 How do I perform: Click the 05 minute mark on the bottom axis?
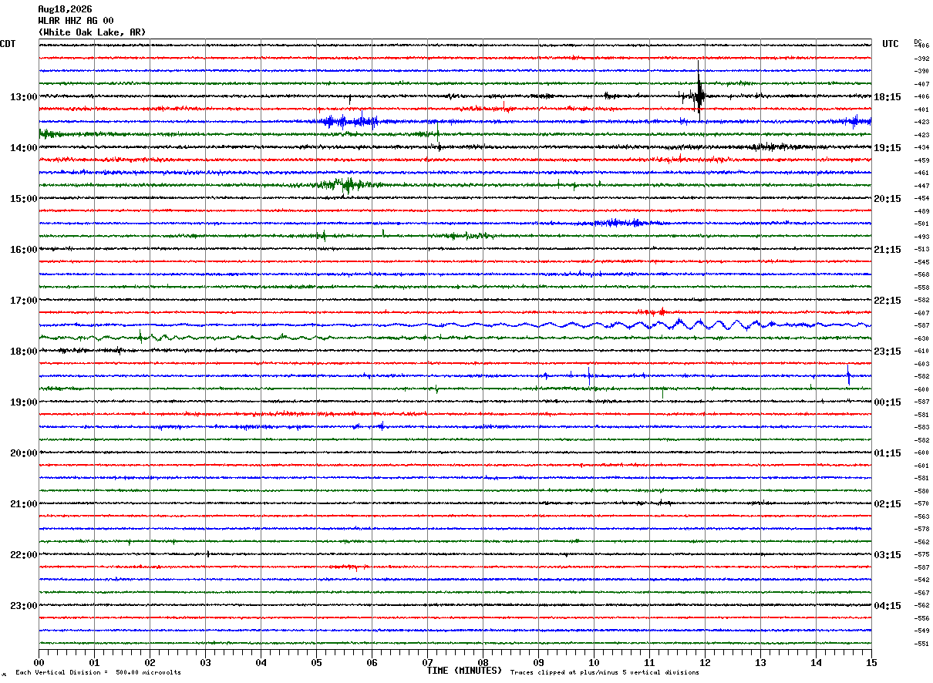tap(316, 663)
